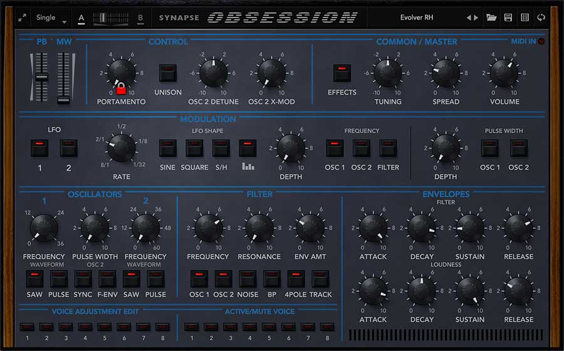Click the filter RESONANCE knob

(x=259, y=228)
